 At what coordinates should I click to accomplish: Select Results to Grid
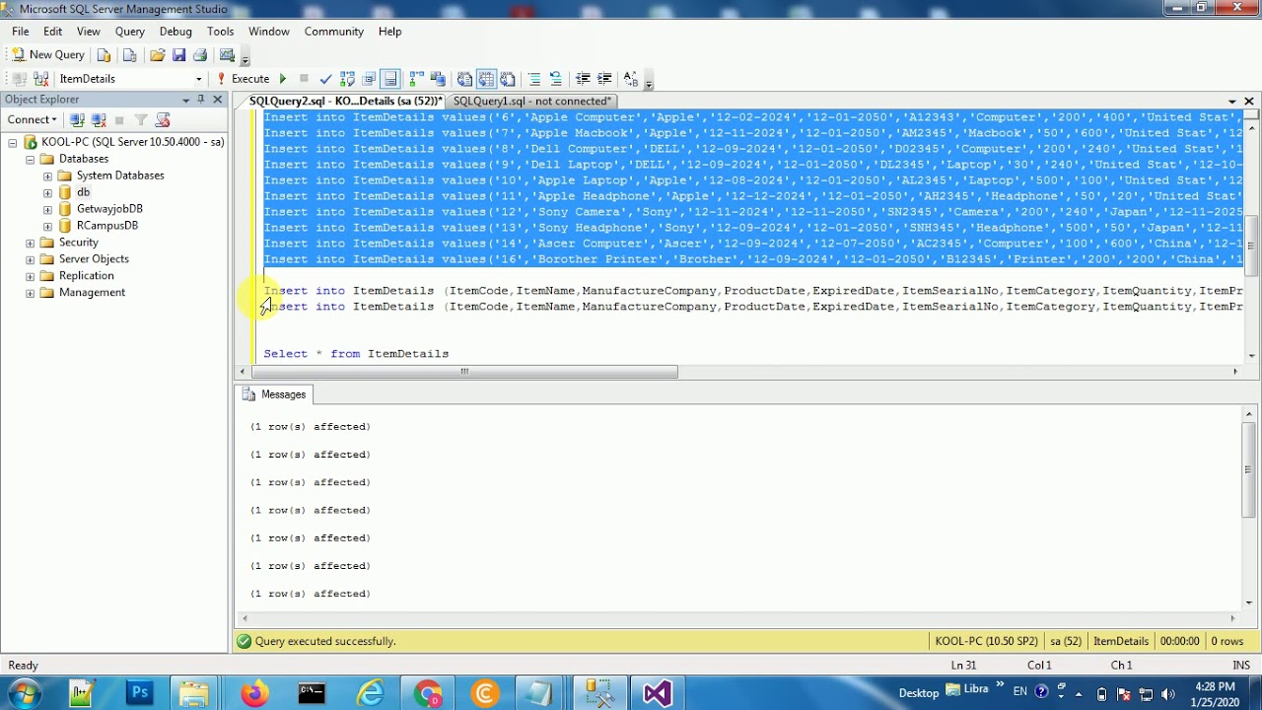pyautogui.click(x=486, y=79)
